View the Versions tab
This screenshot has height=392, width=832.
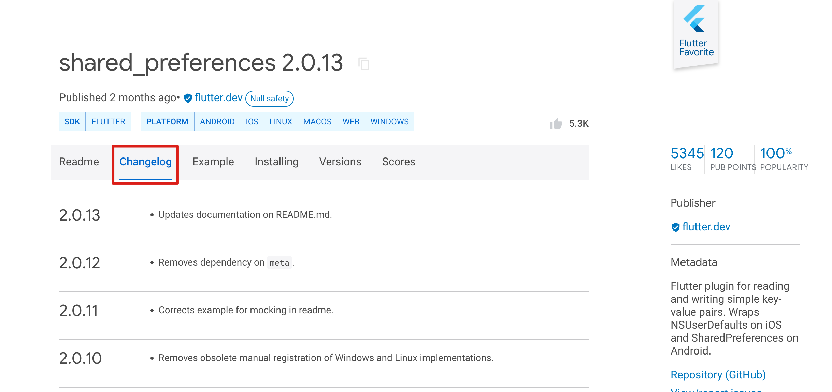click(340, 162)
